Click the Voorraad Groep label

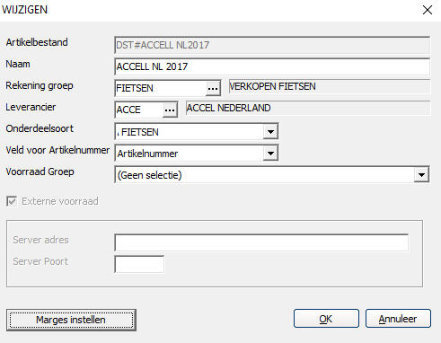(40, 171)
